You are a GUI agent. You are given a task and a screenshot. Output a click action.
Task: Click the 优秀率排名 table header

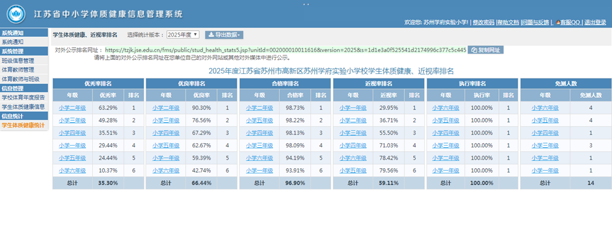(x=99, y=84)
